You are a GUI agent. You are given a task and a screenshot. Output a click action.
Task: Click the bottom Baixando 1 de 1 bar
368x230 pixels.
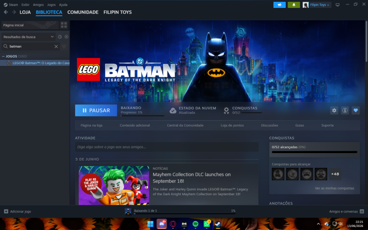click(x=185, y=214)
